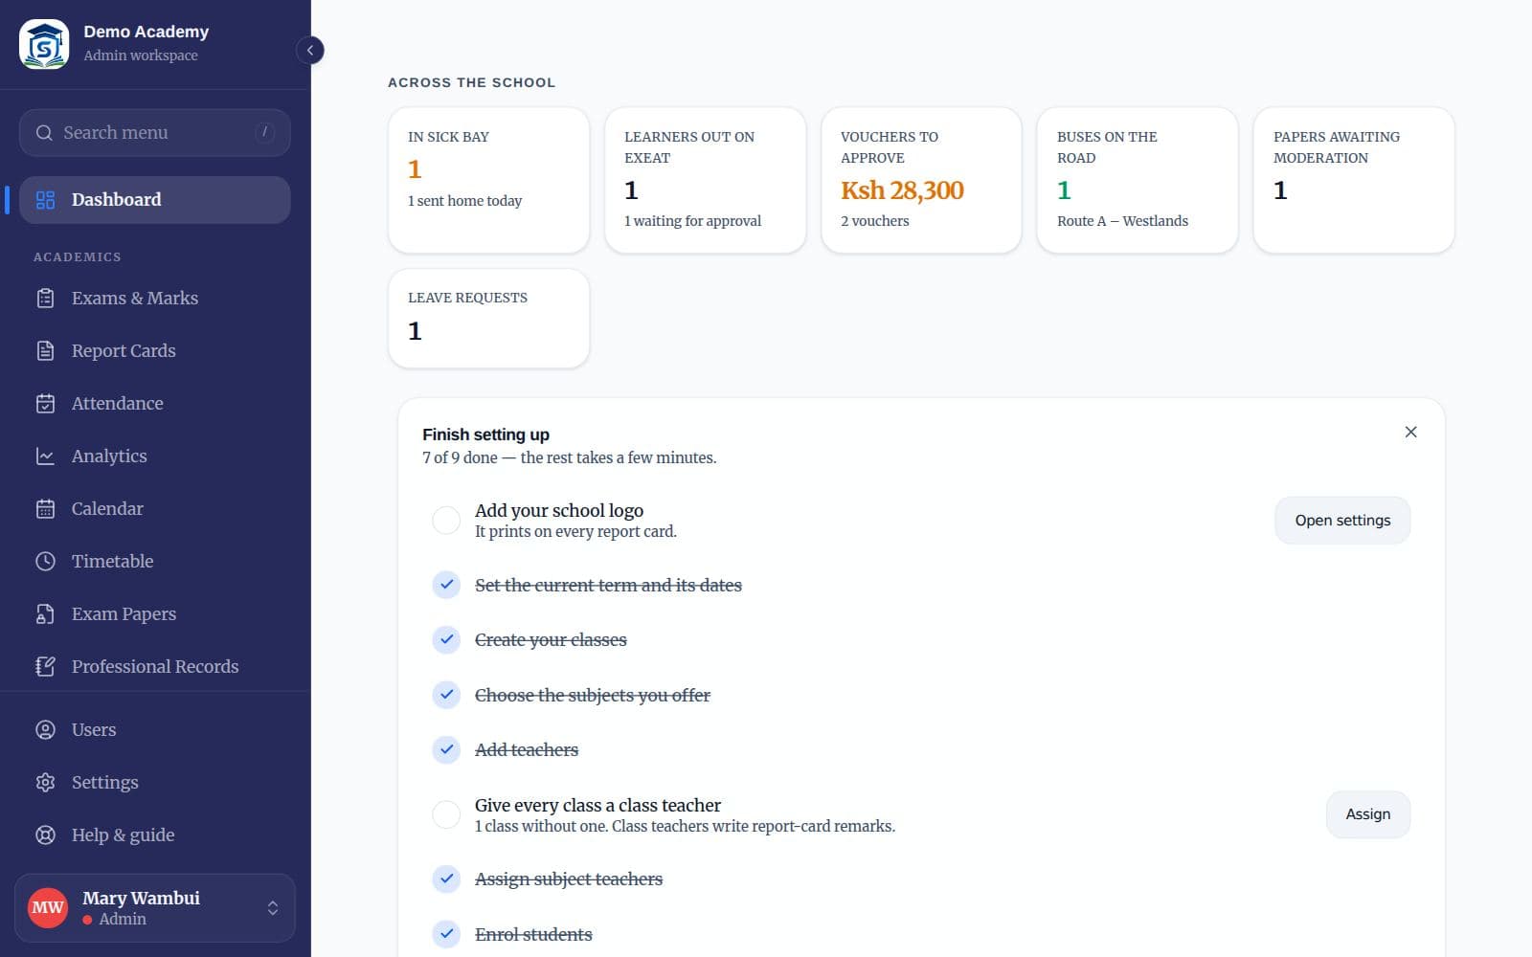Click the Timetable clock icon
Image resolution: width=1532 pixels, height=957 pixels.
45,562
